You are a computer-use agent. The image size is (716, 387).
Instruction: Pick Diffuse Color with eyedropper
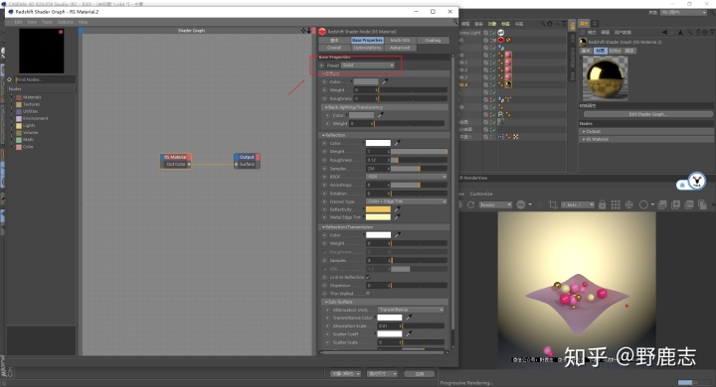(x=385, y=81)
